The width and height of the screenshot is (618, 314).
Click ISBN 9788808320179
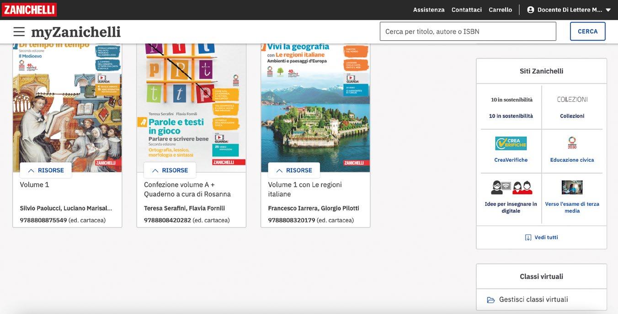[x=292, y=220]
